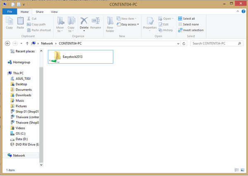Image resolution: width=248 pixels, height=176 pixels.
Task: Open OS (C:) drive
Action: coord(18,133)
